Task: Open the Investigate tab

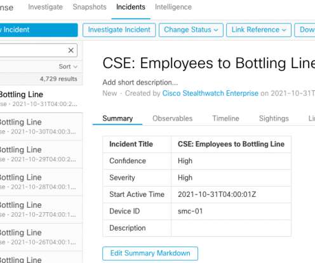Action: coord(45,7)
